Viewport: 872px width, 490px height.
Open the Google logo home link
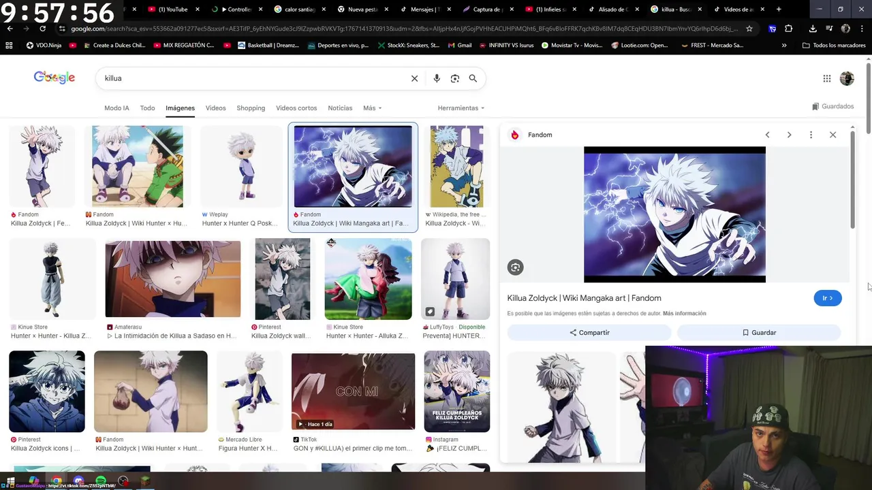[54, 78]
